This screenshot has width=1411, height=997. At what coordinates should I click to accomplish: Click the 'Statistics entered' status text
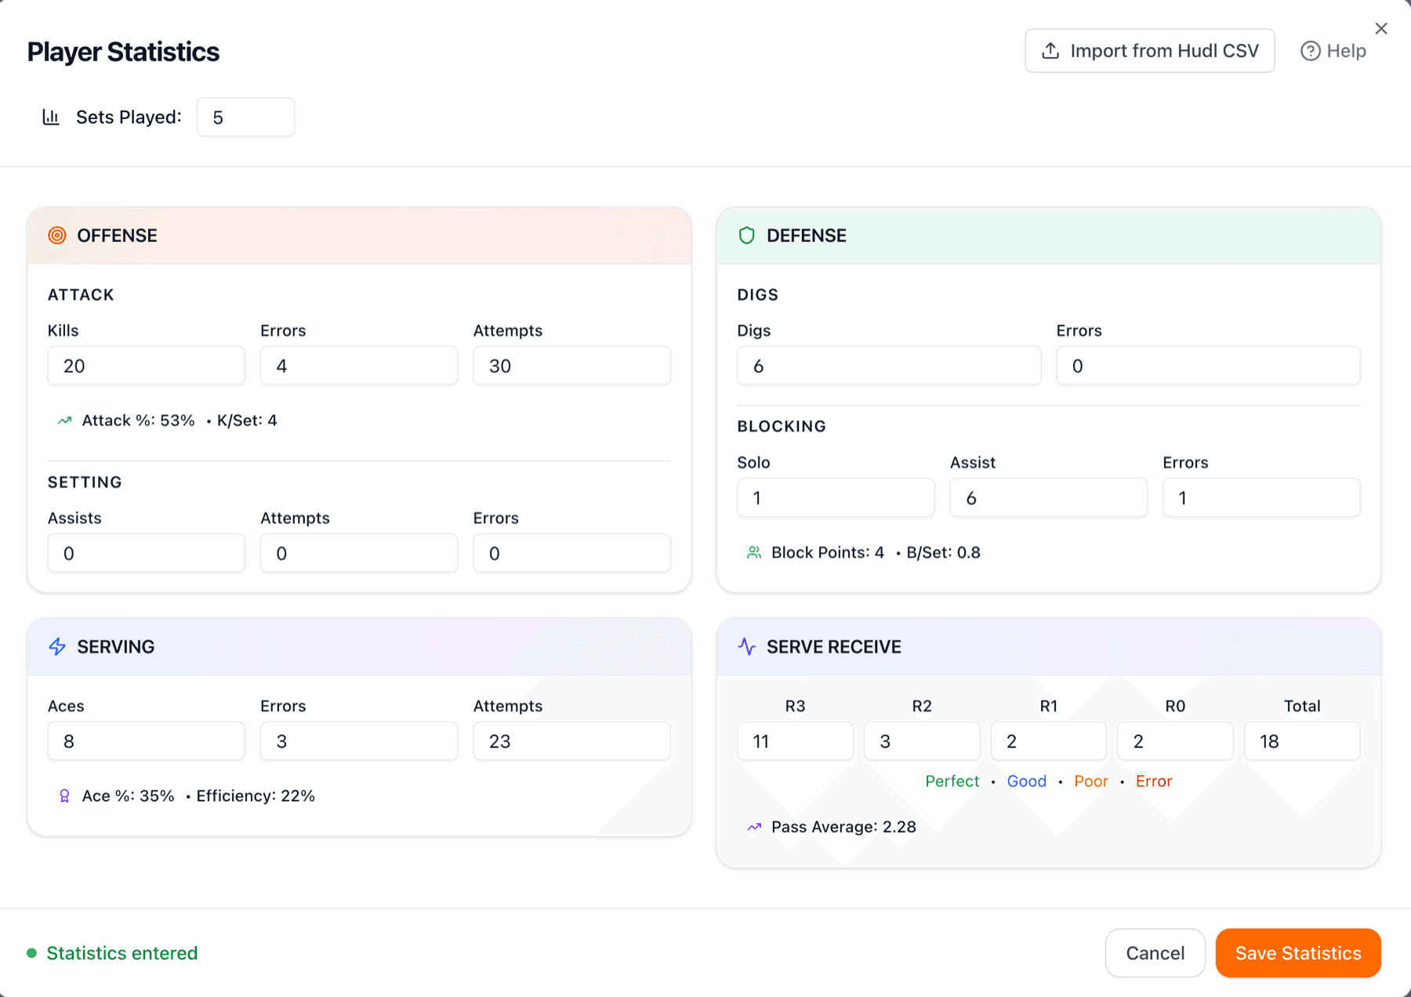(122, 953)
